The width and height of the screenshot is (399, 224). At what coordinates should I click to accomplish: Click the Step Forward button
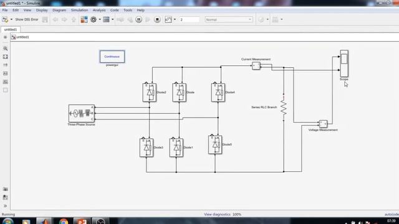point(148,19)
